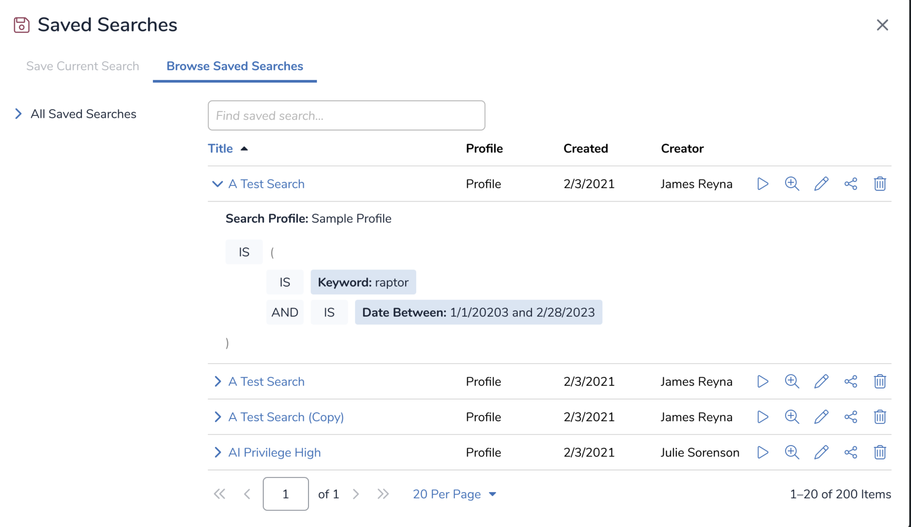
Task: Preview the AI Privilege High search with the magnifier
Action: 792,452
